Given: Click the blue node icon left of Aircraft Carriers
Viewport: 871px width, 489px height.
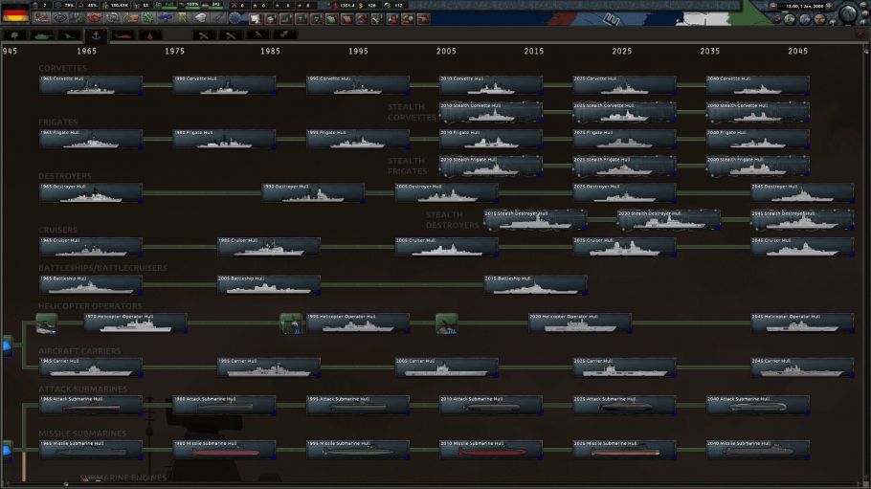Looking at the screenshot, I should pos(7,345).
